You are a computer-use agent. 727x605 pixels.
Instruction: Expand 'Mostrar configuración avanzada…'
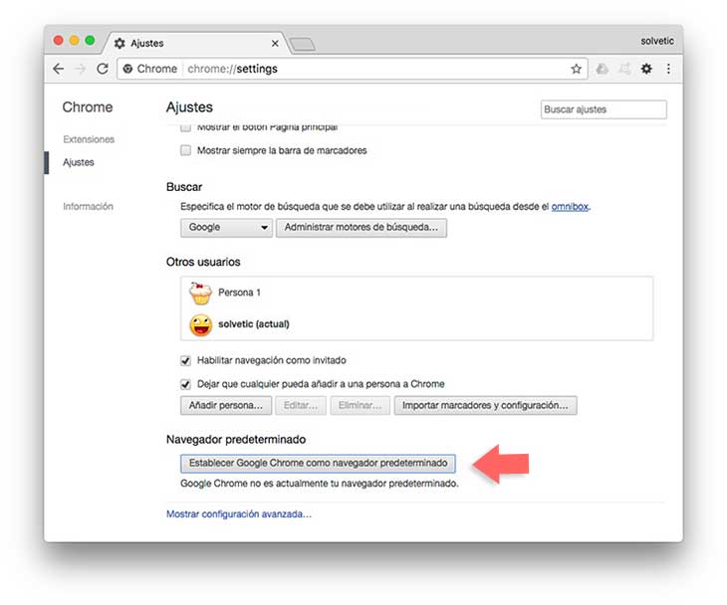point(239,514)
